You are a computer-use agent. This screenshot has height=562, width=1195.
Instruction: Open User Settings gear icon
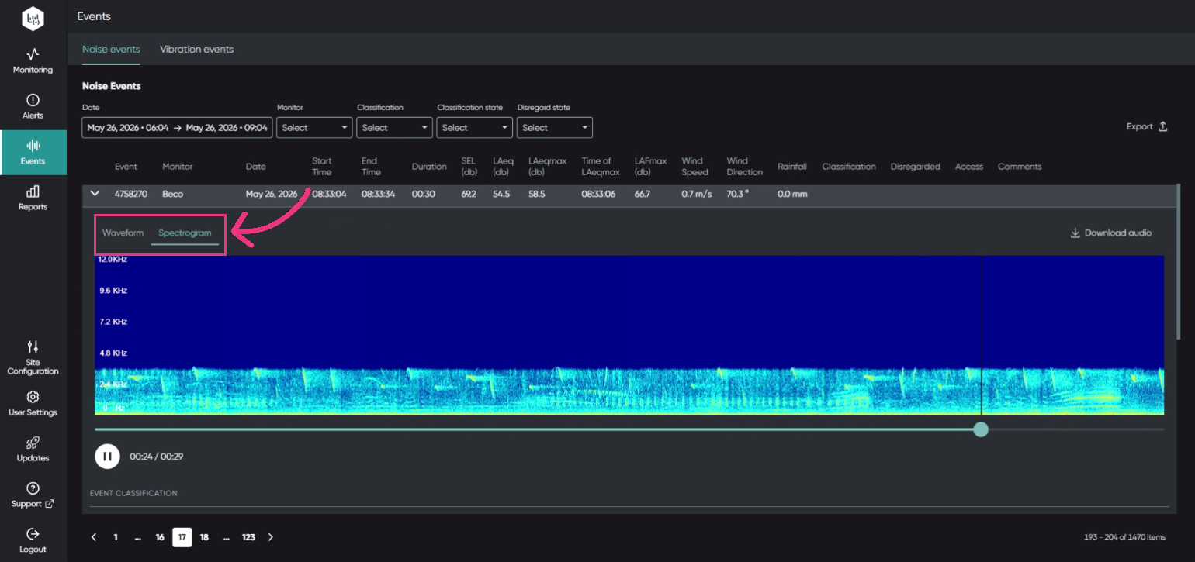(x=33, y=397)
